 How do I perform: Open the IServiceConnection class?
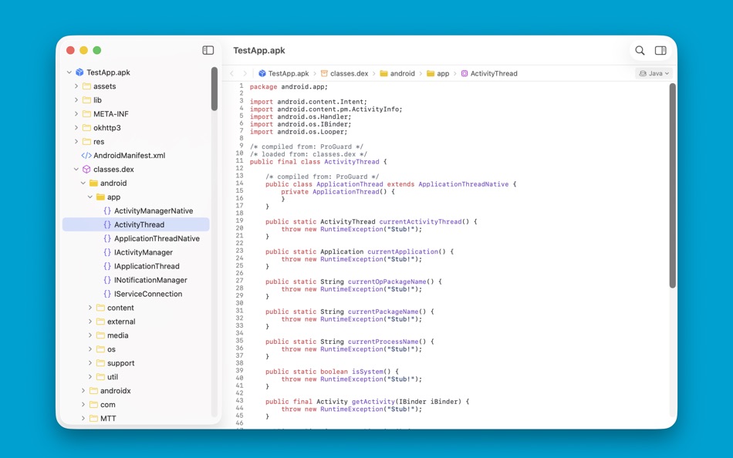tap(136, 294)
